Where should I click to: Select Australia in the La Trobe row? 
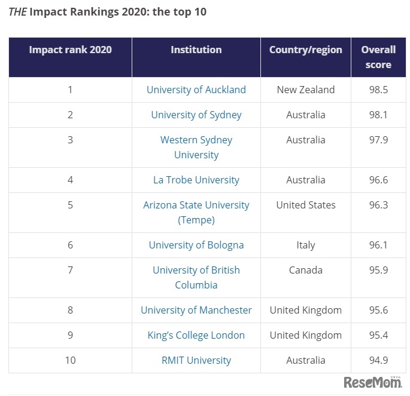(x=306, y=180)
